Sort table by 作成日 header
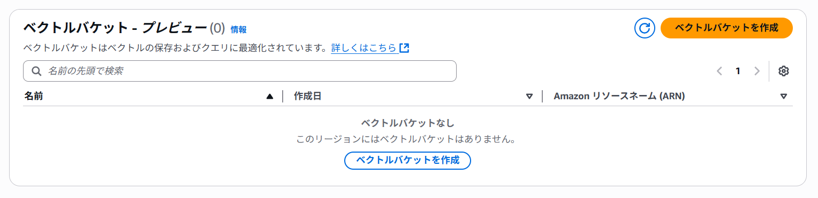 [308, 96]
